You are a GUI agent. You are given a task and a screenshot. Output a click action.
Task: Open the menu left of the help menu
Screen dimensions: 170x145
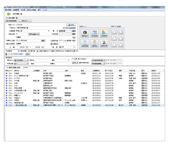pyautogui.click(x=39, y=10)
